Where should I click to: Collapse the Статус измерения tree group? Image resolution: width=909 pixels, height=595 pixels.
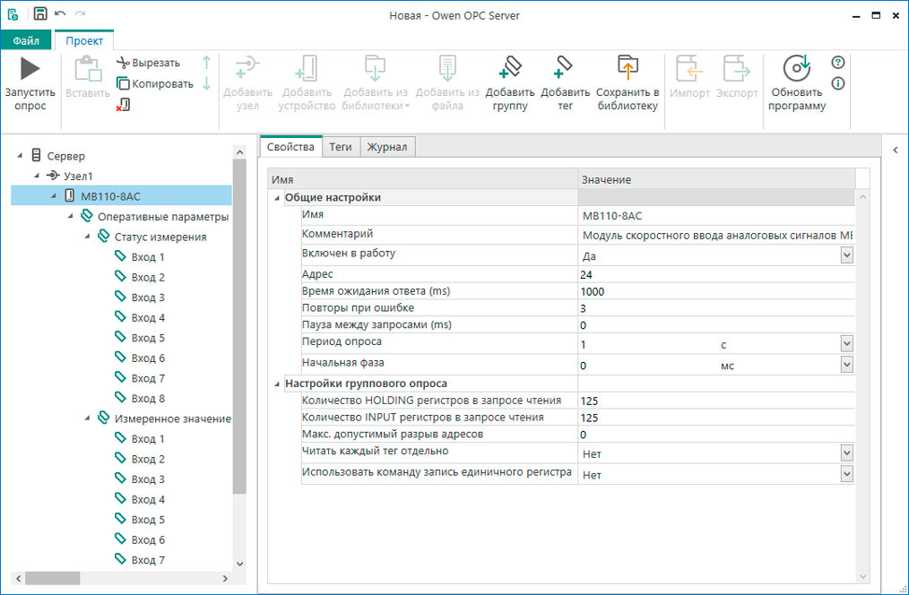[x=88, y=237]
